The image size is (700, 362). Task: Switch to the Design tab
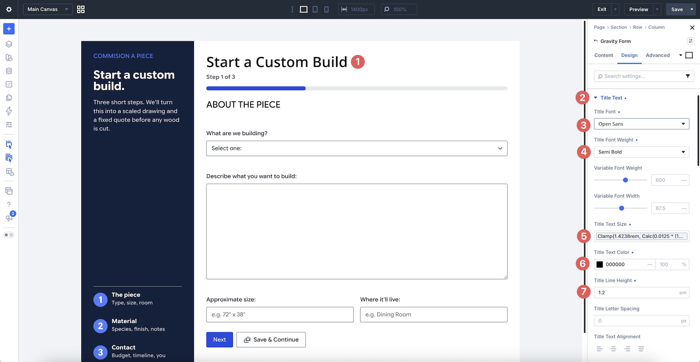click(629, 55)
